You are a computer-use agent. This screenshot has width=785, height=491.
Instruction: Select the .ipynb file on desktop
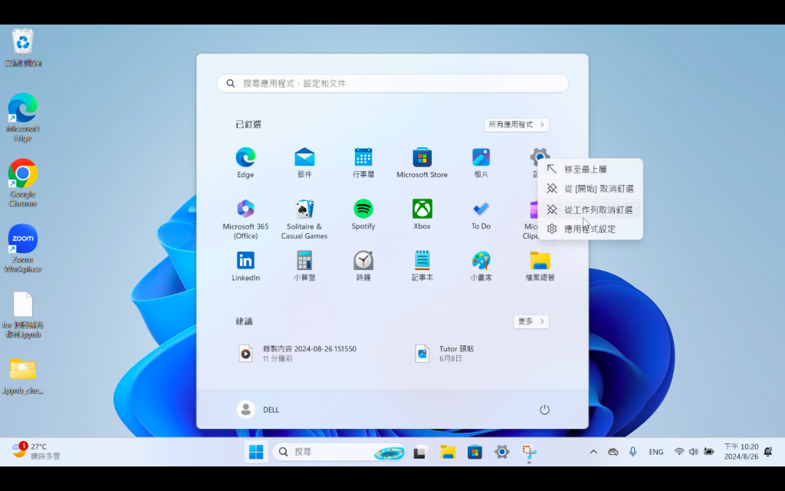[22, 315]
